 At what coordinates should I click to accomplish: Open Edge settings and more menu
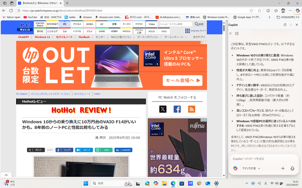pyautogui.click(x=290, y=11)
